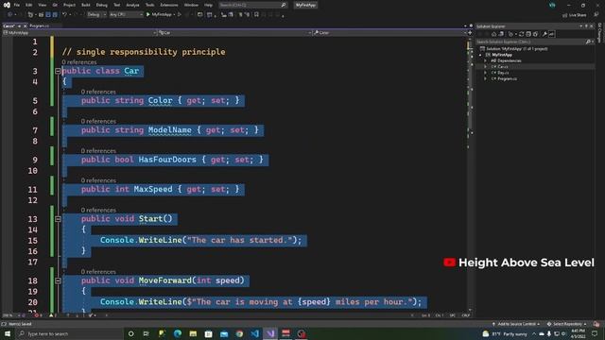Viewport: 605px width, 340px height.
Task: Click the split-editor handle above scrollbar
Action: click(x=470, y=33)
